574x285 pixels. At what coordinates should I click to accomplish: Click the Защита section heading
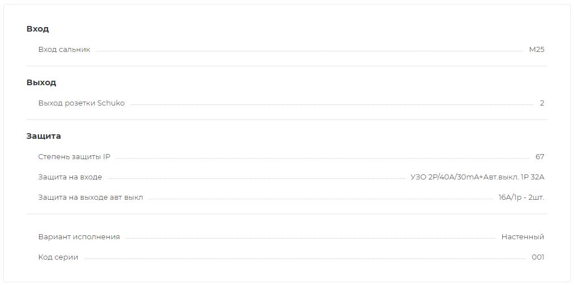pyautogui.click(x=44, y=136)
